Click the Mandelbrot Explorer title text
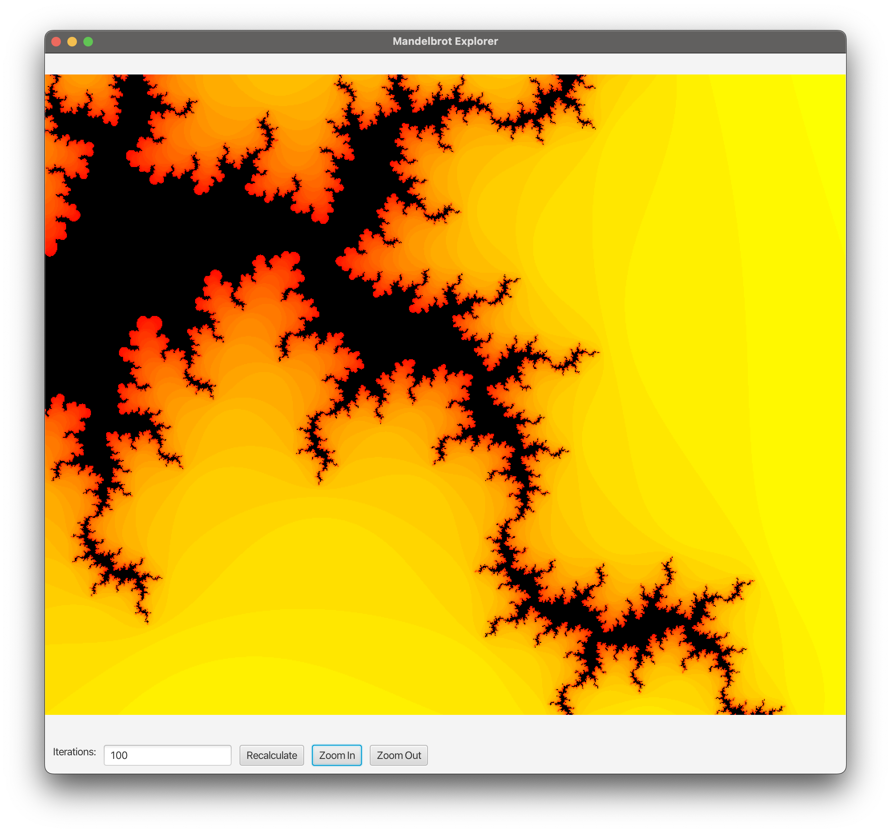This screenshot has height=833, width=891. pos(445,41)
